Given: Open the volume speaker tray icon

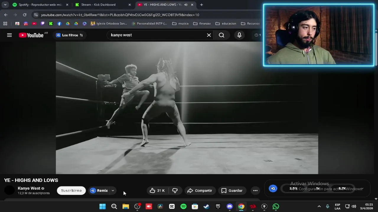Looking at the screenshot, I should tap(354, 206).
